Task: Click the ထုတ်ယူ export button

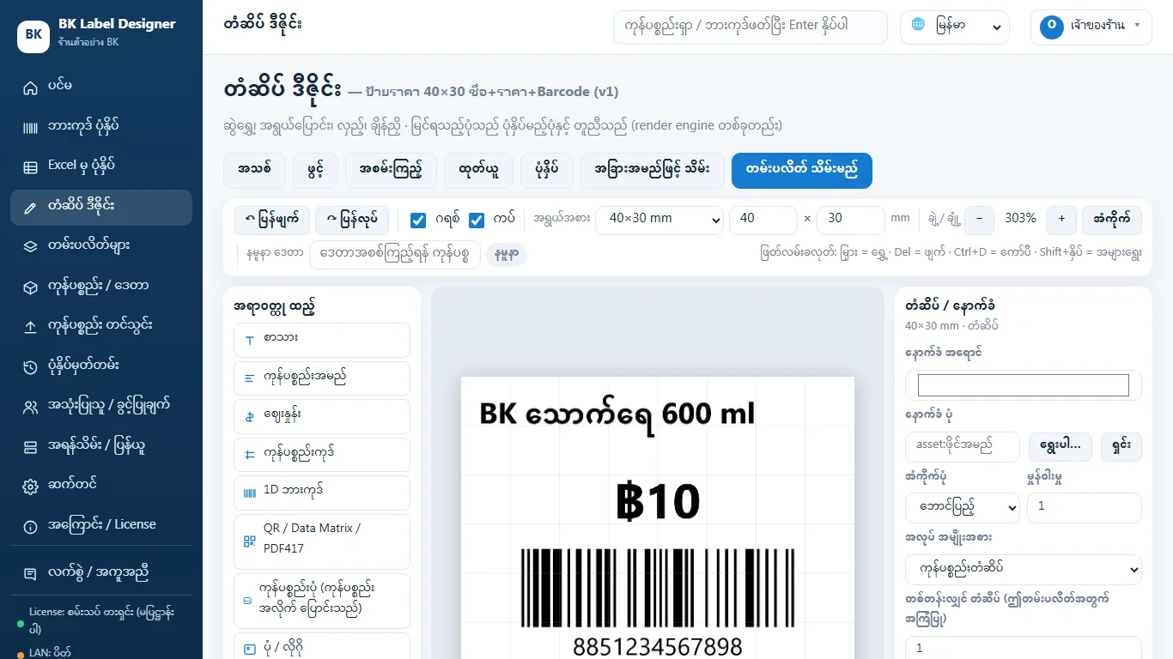Action: (x=478, y=170)
